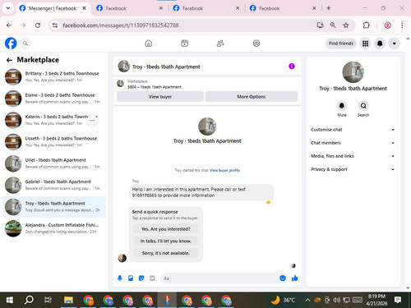Click the More Options button
The image size is (411, 308).
(252, 97)
